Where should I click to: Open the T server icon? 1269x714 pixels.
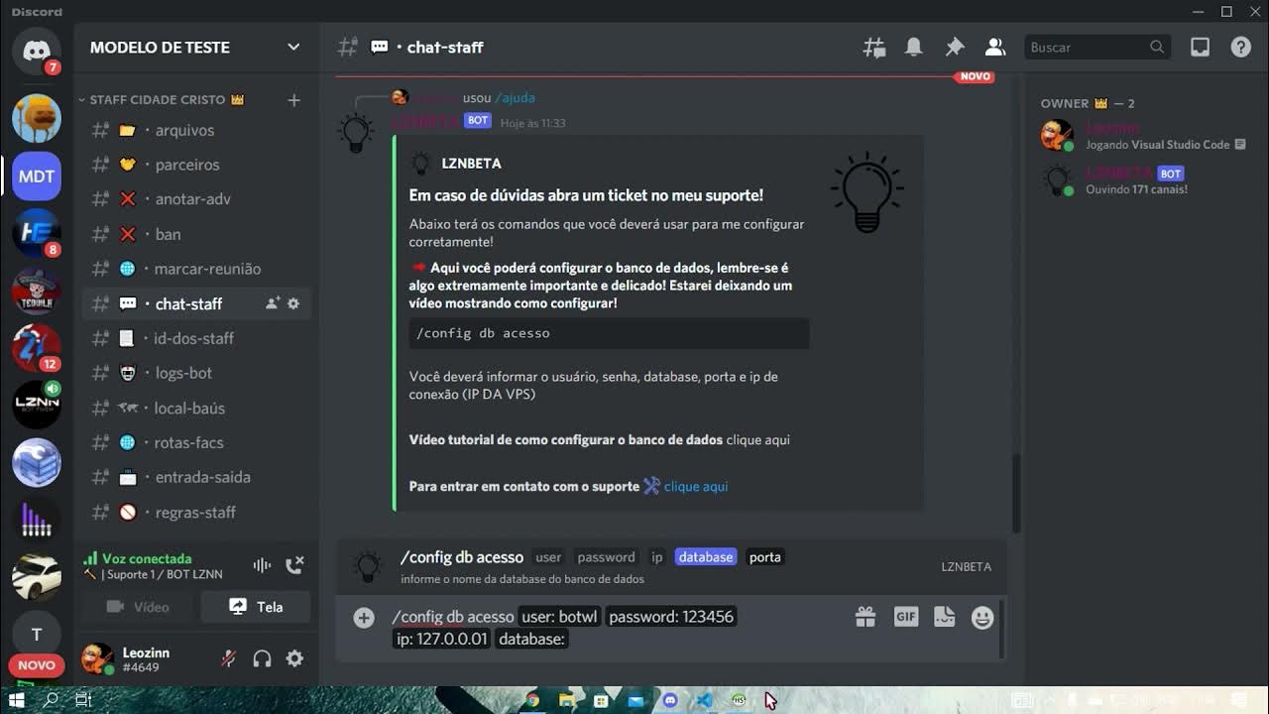pos(37,635)
